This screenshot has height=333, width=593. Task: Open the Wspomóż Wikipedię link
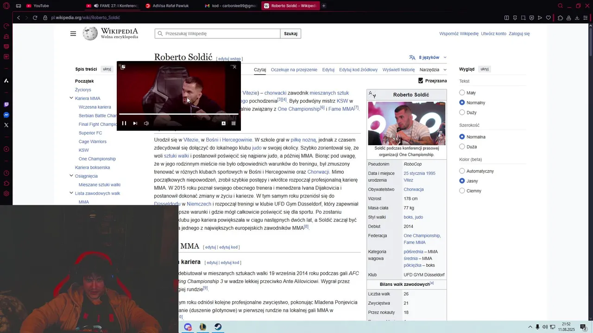(x=459, y=34)
